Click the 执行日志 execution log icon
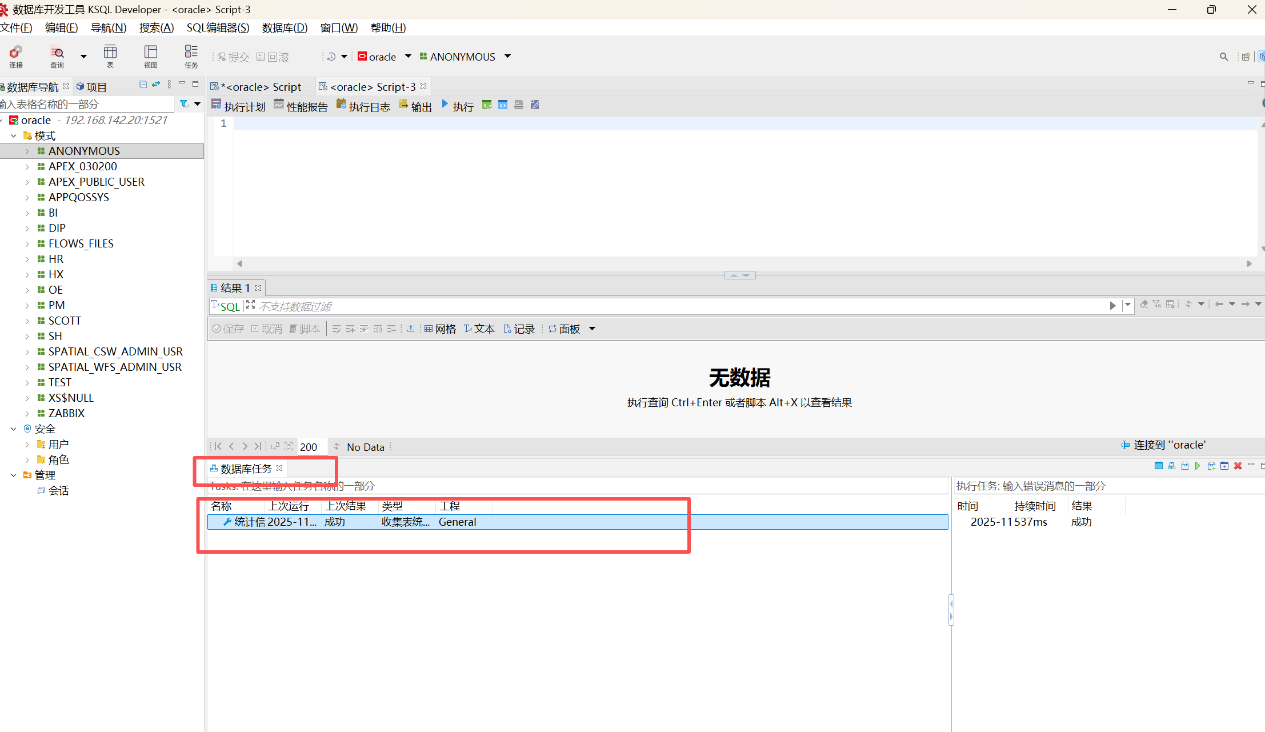 pyautogui.click(x=341, y=105)
